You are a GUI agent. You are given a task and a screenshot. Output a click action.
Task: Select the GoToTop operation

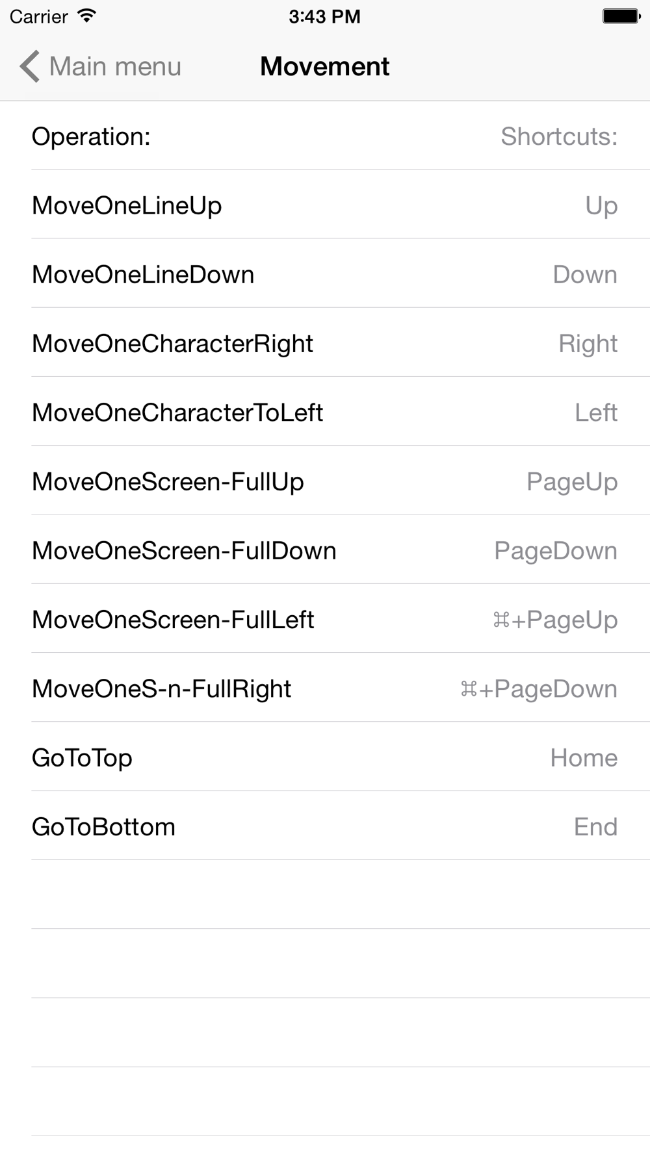tap(325, 757)
